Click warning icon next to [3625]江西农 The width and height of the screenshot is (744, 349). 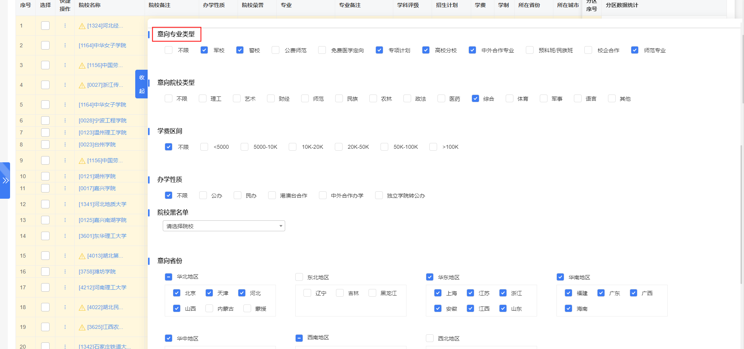coord(82,327)
